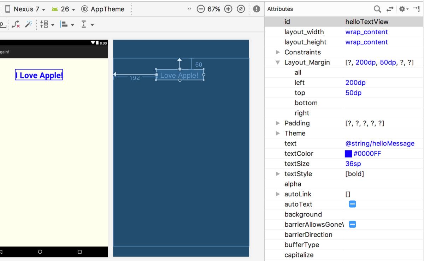Click the background attribute field

point(383,214)
